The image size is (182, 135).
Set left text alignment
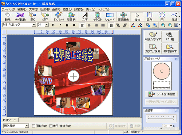coord(82,25)
